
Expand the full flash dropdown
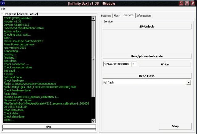pyautogui.click(x=188, y=82)
